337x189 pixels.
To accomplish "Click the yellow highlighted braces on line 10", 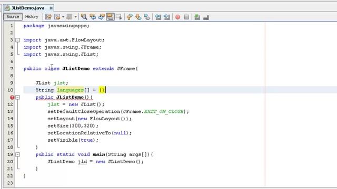I will (102, 90).
